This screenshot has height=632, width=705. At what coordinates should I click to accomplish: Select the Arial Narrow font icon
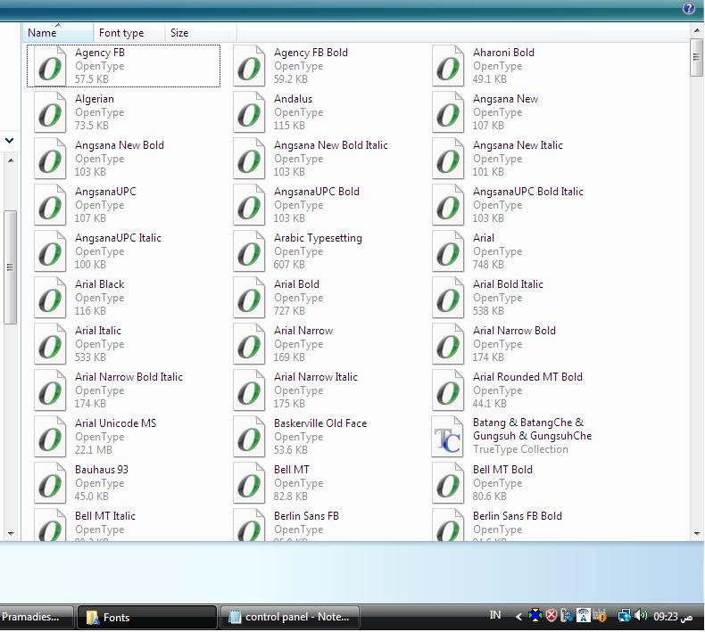pos(249,343)
